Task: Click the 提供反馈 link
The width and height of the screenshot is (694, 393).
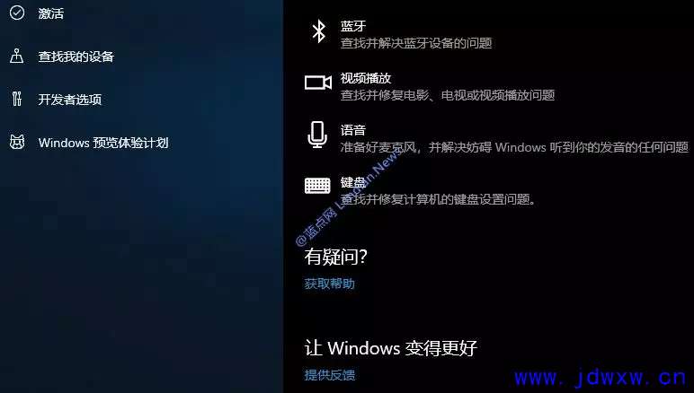Action: pos(329,375)
